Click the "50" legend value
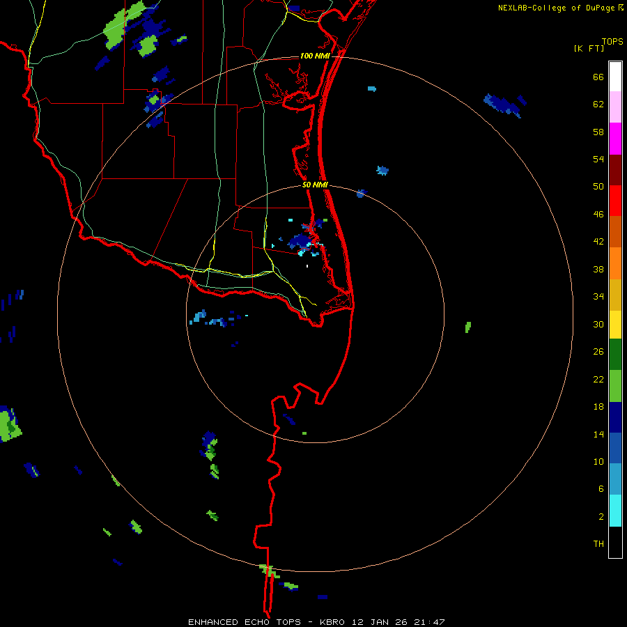The width and height of the screenshot is (627, 627). point(598,186)
